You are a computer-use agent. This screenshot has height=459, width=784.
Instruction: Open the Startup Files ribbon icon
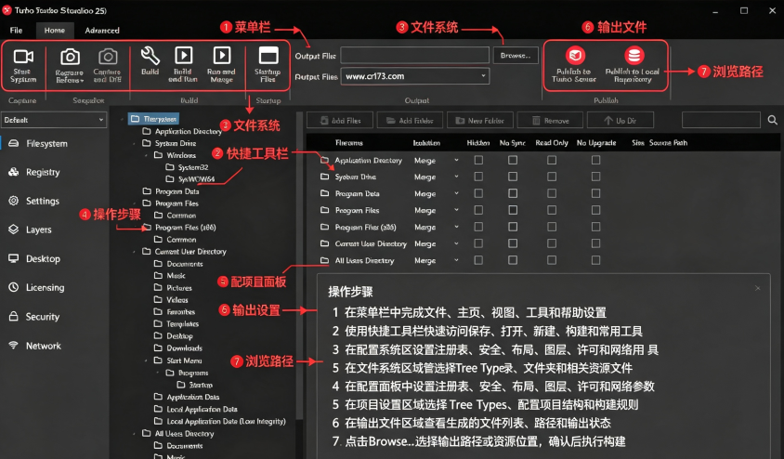[x=268, y=56]
